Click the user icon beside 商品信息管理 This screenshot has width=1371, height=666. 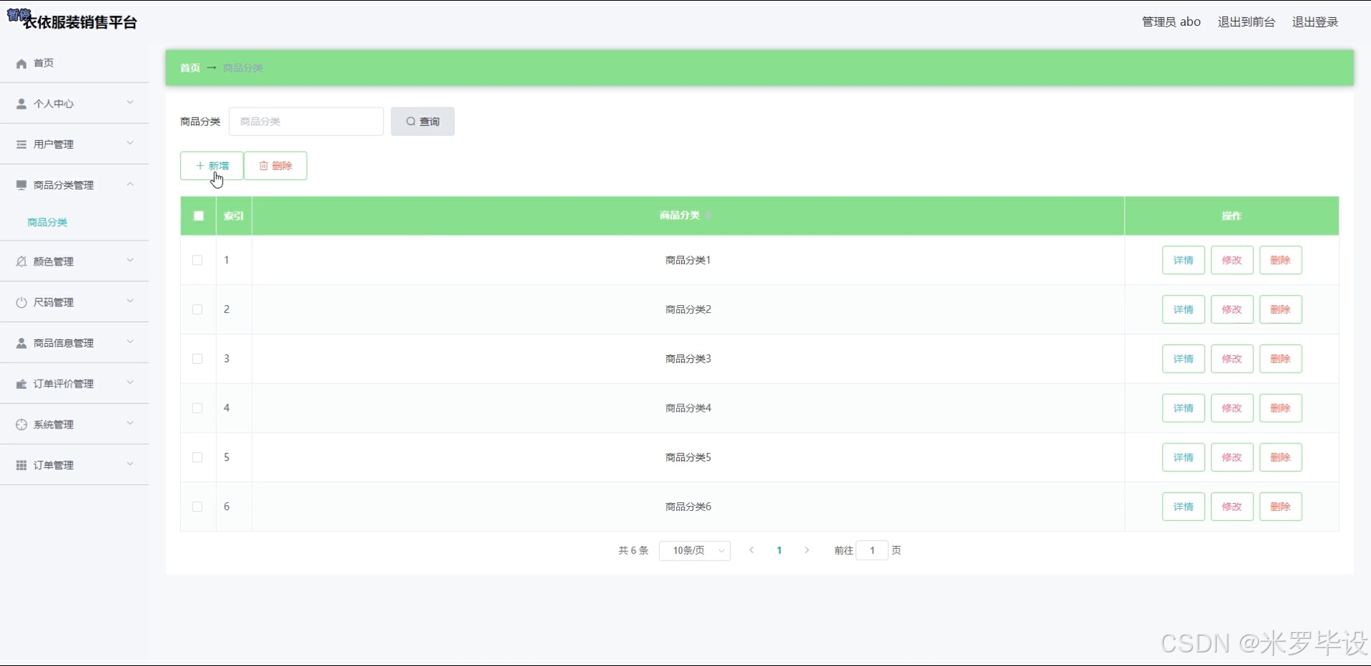[x=22, y=344]
